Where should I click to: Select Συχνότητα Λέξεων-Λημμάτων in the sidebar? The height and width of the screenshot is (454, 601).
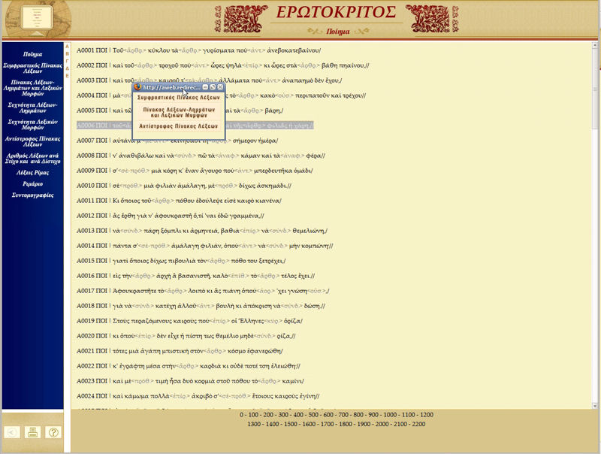pyautogui.click(x=32, y=108)
